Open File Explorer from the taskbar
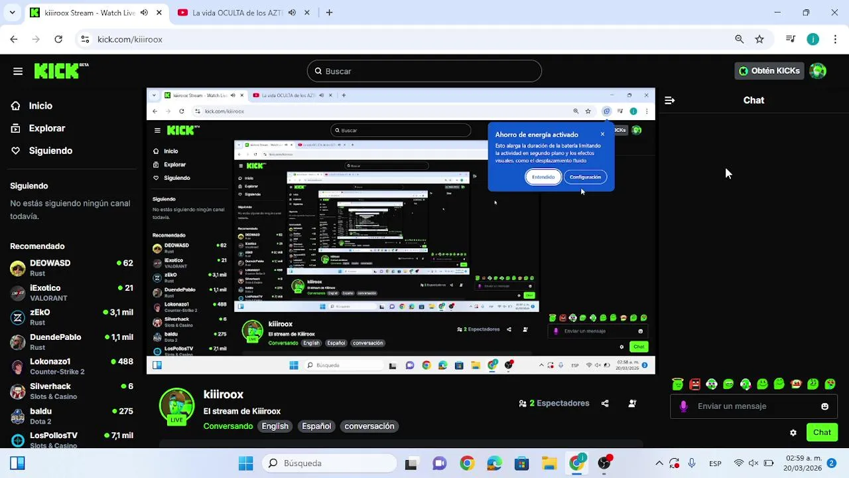The image size is (849, 478). [549, 463]
